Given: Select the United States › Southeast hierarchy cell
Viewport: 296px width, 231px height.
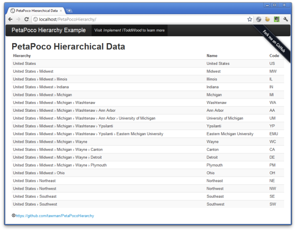Looking at the screenshot, I should (35, 197).
